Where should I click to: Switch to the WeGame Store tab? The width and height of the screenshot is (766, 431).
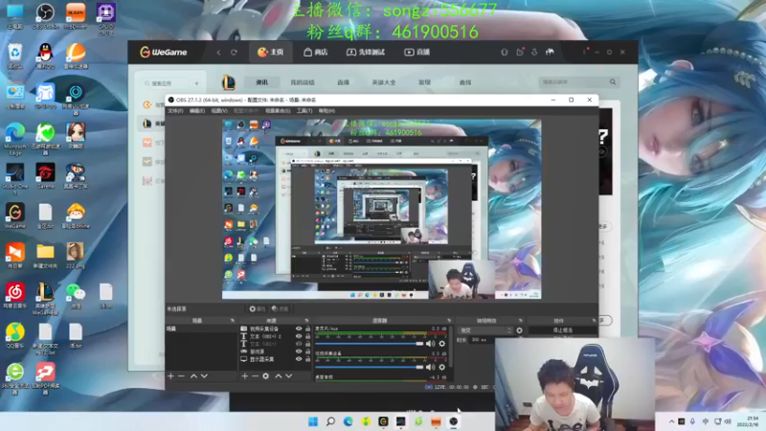point(315,53)
